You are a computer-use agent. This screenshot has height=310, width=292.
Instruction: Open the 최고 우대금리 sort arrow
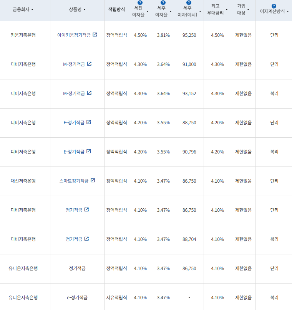[x=227, y=9]
